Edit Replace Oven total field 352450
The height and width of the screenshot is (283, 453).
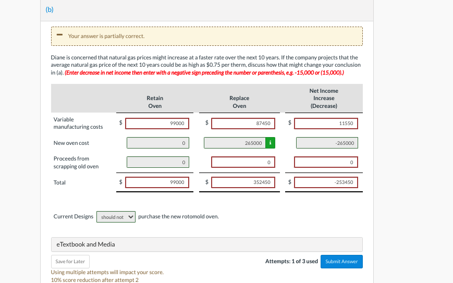pyautogui.click(x=243, y=182)
